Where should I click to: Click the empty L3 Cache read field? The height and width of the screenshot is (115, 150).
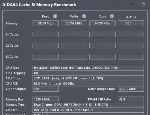point(46,57)
